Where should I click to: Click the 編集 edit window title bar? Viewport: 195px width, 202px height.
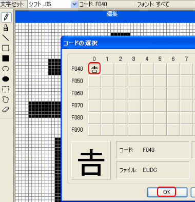click(105, 16)
